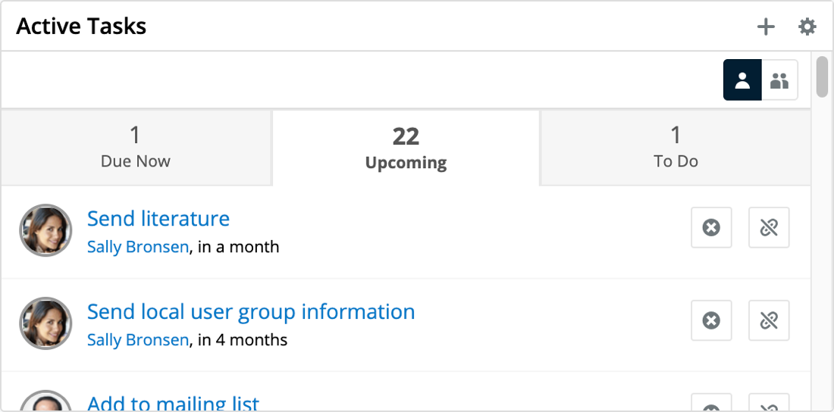Open Sally Bronsen under Send literature
The width and height of the screenshot is (834, 412).
[x=138, y=247]
